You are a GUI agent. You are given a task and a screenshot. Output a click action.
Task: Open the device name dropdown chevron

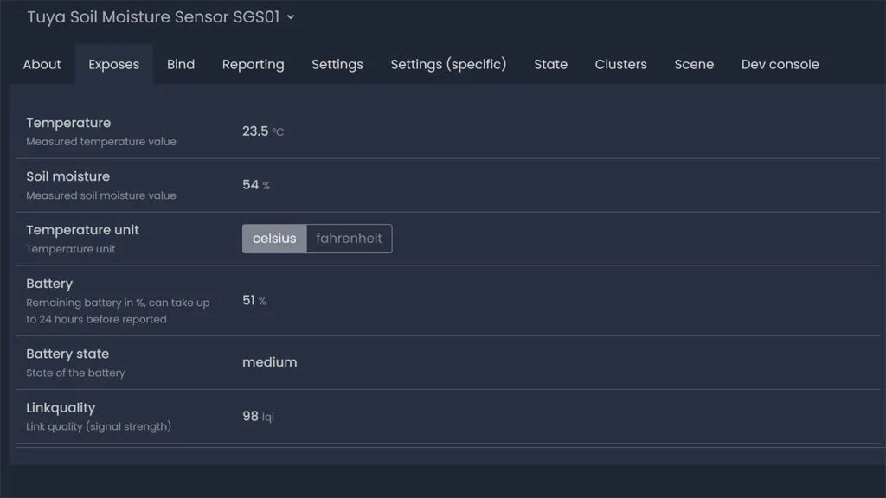pos(291,17)
